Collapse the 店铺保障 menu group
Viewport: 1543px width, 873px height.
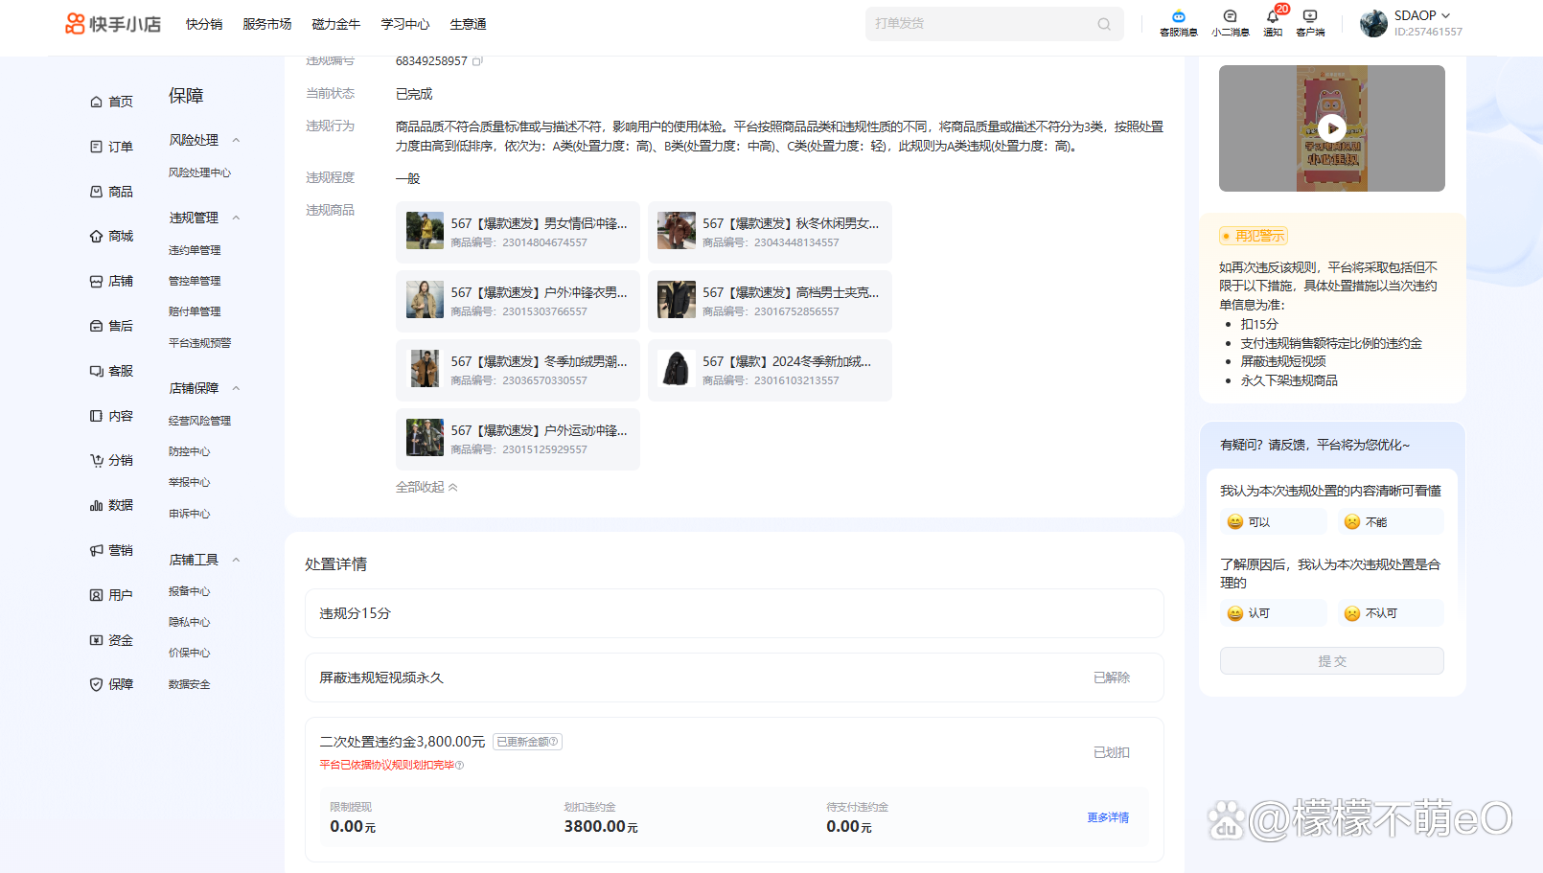point(236,388)
